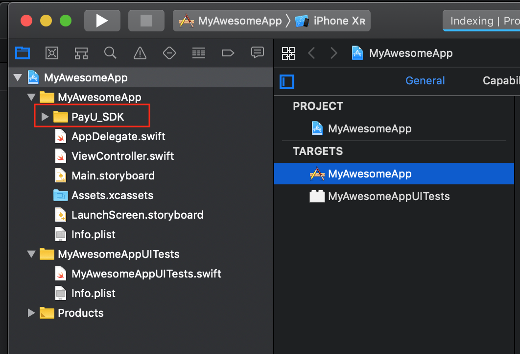520x354 pixels.
Task: Select the MyAwesomeAppUITests target
Action: coord(389,196)
